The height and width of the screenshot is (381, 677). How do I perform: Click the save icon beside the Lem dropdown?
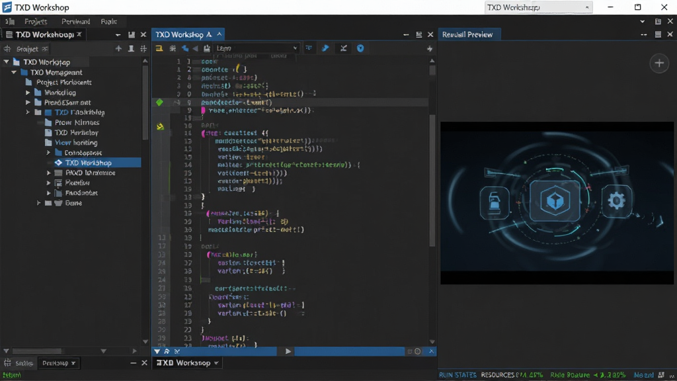(x=207, y=48)
